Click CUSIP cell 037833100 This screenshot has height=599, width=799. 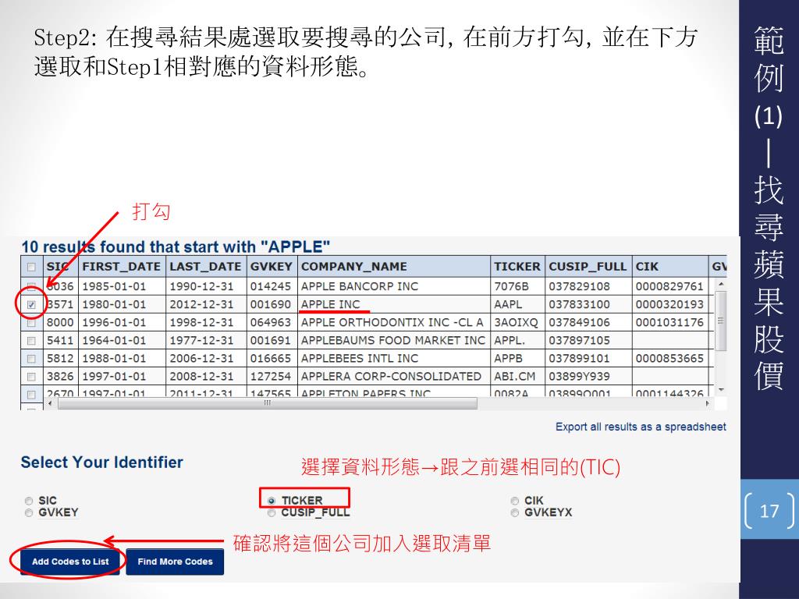pos(588,305)
